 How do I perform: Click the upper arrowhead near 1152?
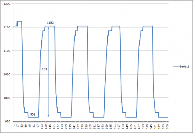point(48,28)
